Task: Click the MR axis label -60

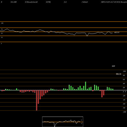Action: pos(124,104)
